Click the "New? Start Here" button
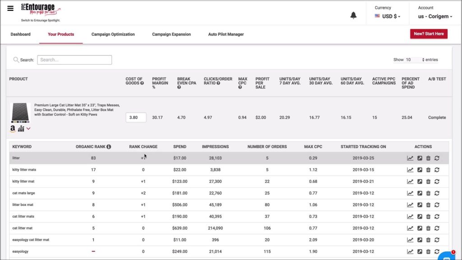 [428, 33]
